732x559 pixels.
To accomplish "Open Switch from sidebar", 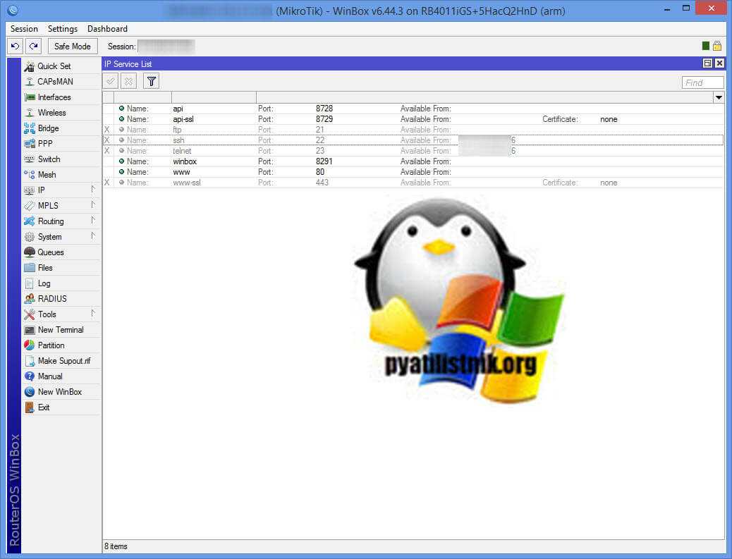I will tap(61, 159).
